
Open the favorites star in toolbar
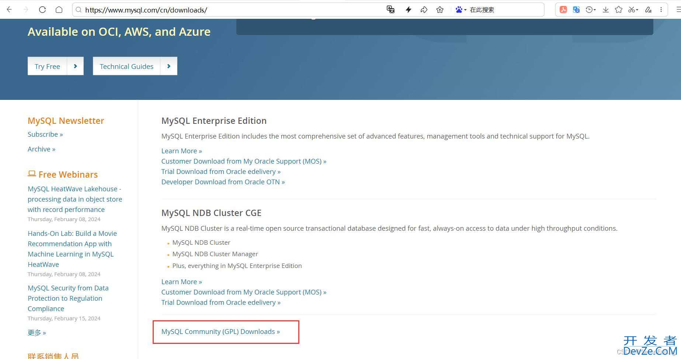pyautogui.click(x=619, y=10)
